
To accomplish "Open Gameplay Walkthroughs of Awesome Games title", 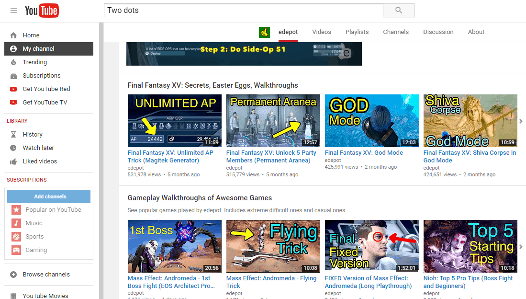I will tap(200, 198).
